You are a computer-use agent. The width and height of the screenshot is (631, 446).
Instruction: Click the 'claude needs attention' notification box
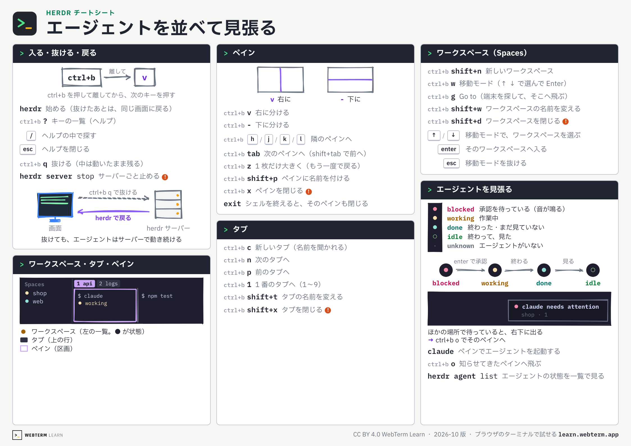pyautogui.click(x=558, y=310)
